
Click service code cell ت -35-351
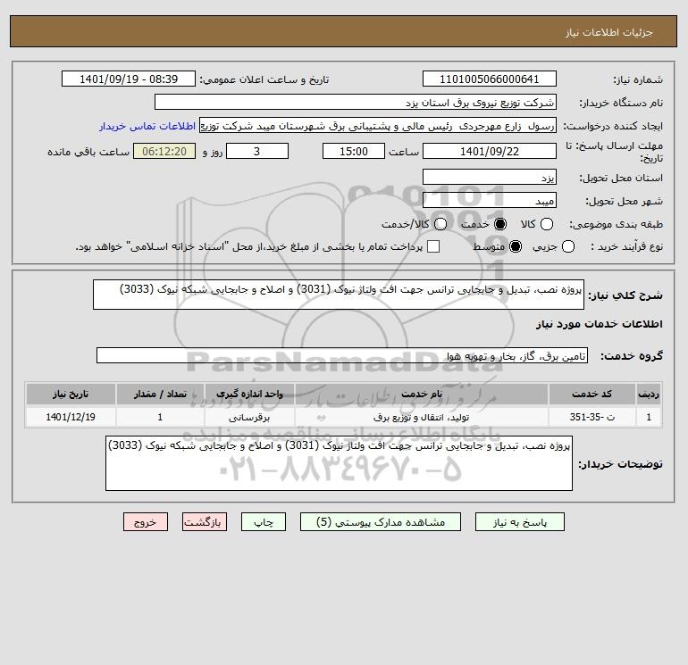pyautogui.click(x=592, y=417)
